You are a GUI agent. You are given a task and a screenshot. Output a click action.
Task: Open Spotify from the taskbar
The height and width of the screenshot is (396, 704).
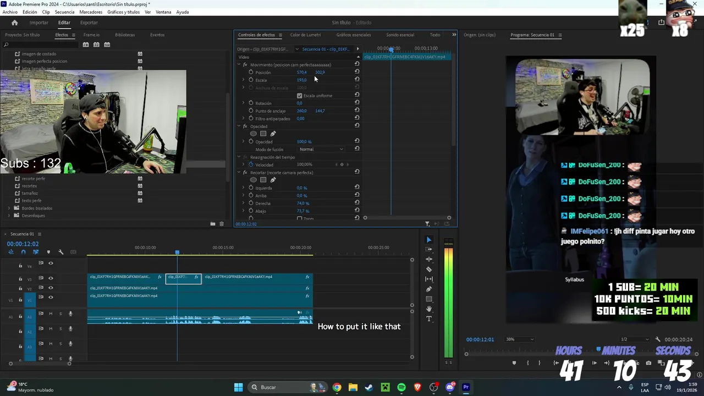point(402,387)
